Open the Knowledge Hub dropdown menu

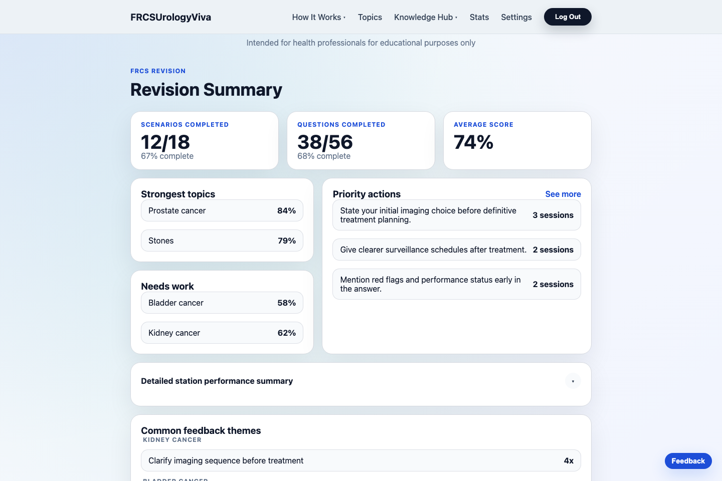click(426, 17)
